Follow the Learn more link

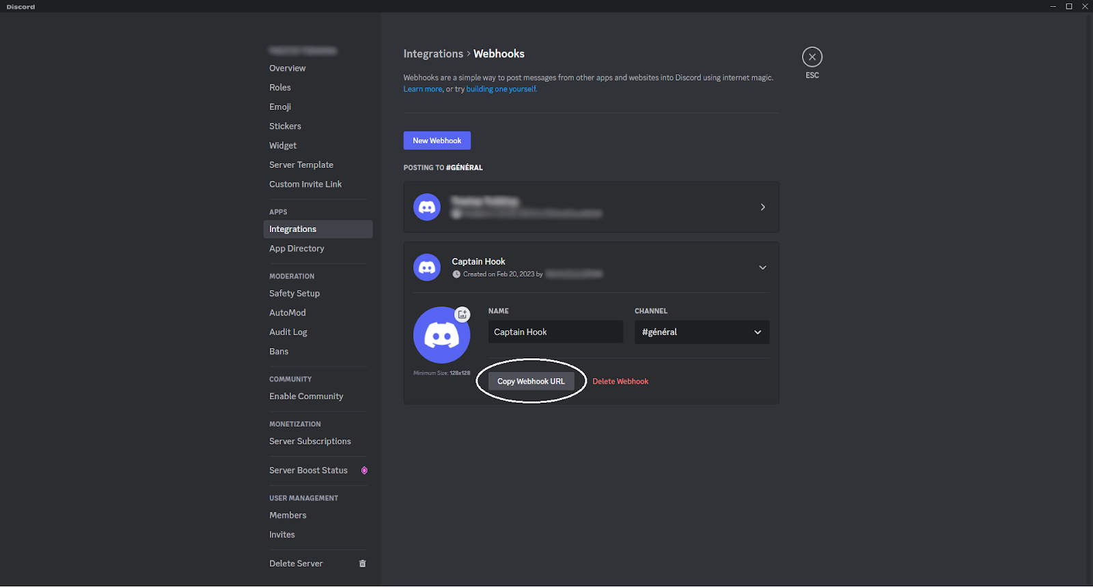423,89
